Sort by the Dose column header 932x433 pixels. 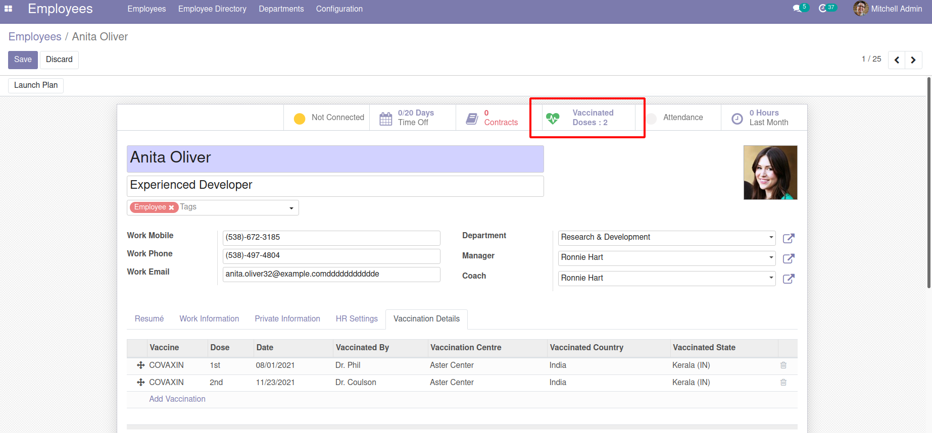tap(230, 348)
